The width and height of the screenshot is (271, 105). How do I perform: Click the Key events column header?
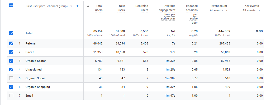click(x=252, y=6)
